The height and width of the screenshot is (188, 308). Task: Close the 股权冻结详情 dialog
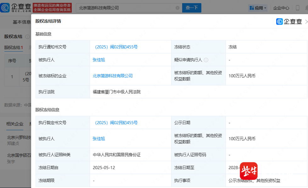306,21
